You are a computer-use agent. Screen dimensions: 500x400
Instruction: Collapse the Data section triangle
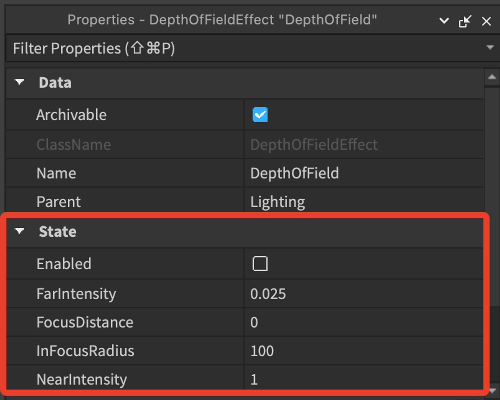(20, 82)
